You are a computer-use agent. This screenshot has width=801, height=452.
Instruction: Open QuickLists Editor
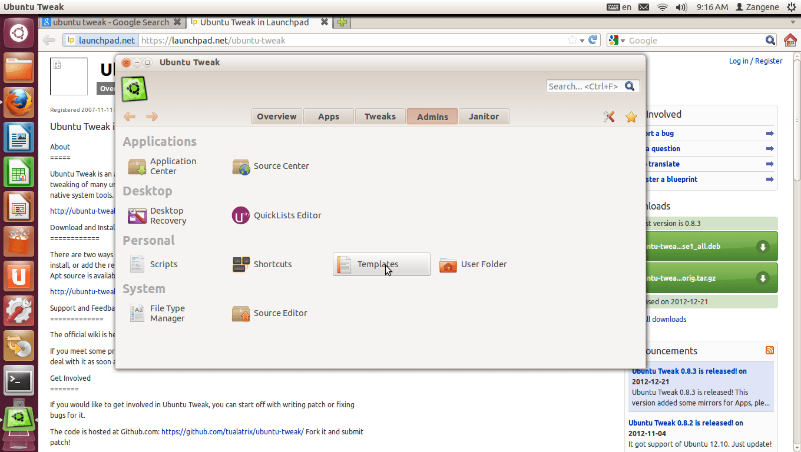(x=277, y=215)
